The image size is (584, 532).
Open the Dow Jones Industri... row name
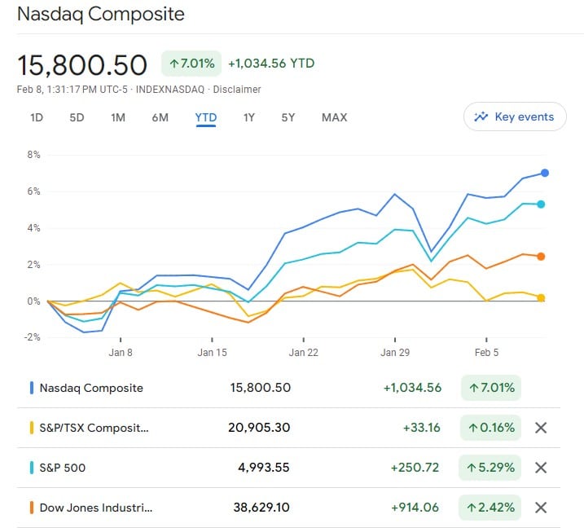[x=96, y=508]
